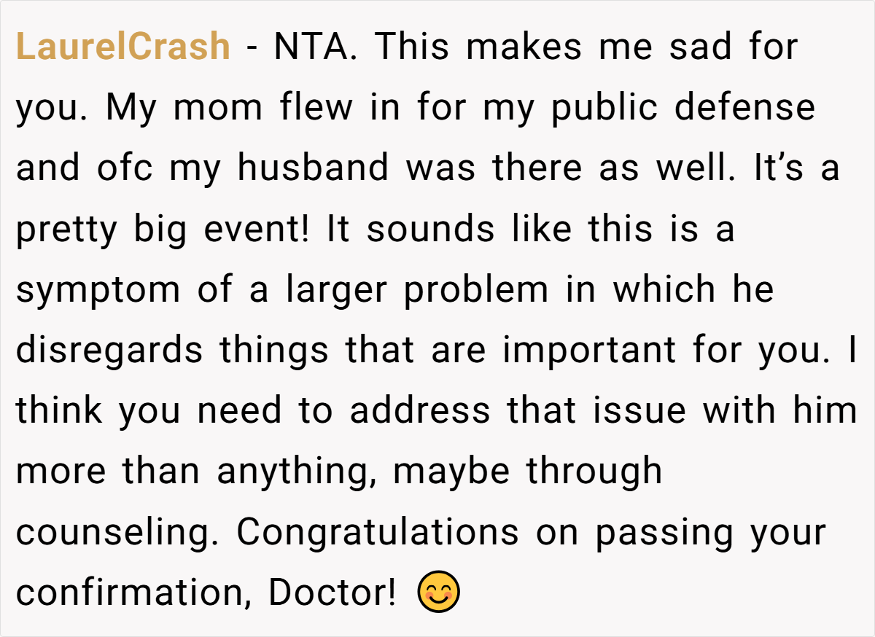Click the smiling blush emoji
This screenshot has height=637, width=875.
coord(439,591)
